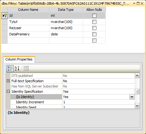
Task: Toggle Allow Nulls for Reżyser column
Action: [x=94, y=28]
